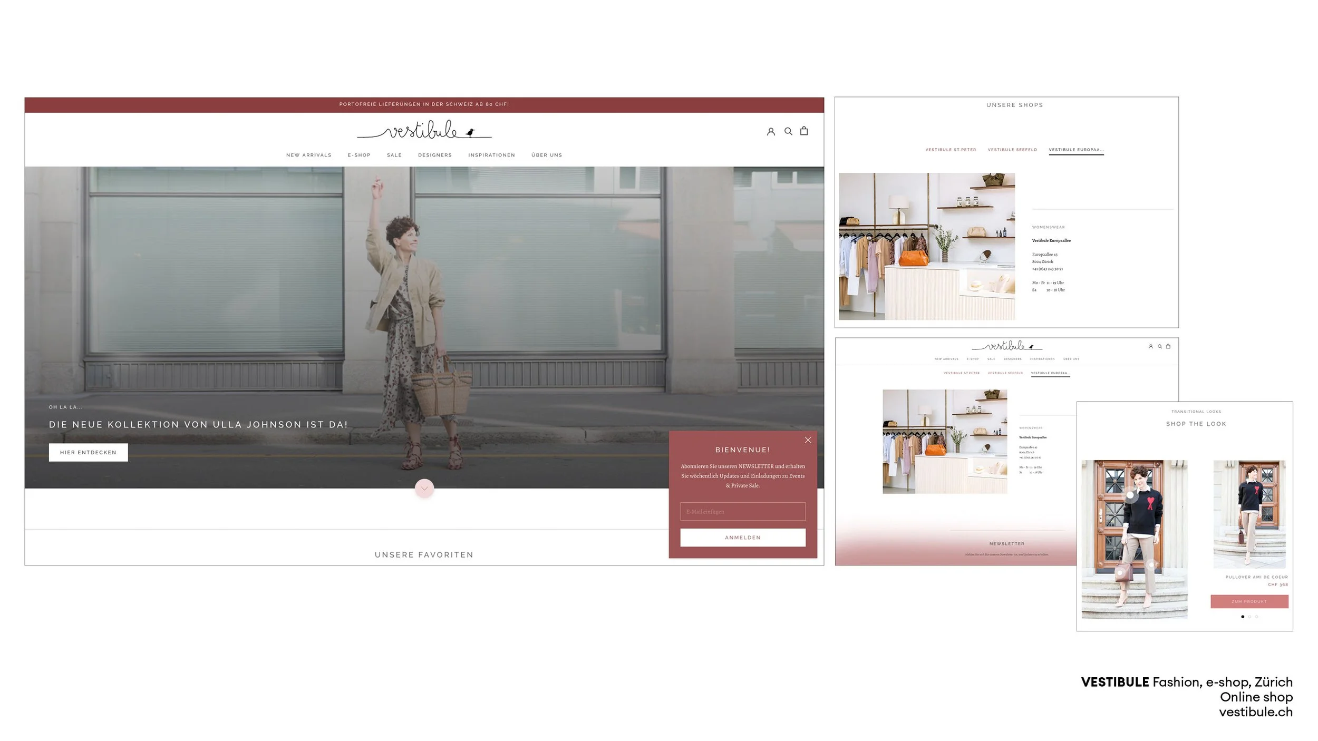Click the search icon in small shop page
Screen dimensions: 1318x741
tap(1160, 346)
